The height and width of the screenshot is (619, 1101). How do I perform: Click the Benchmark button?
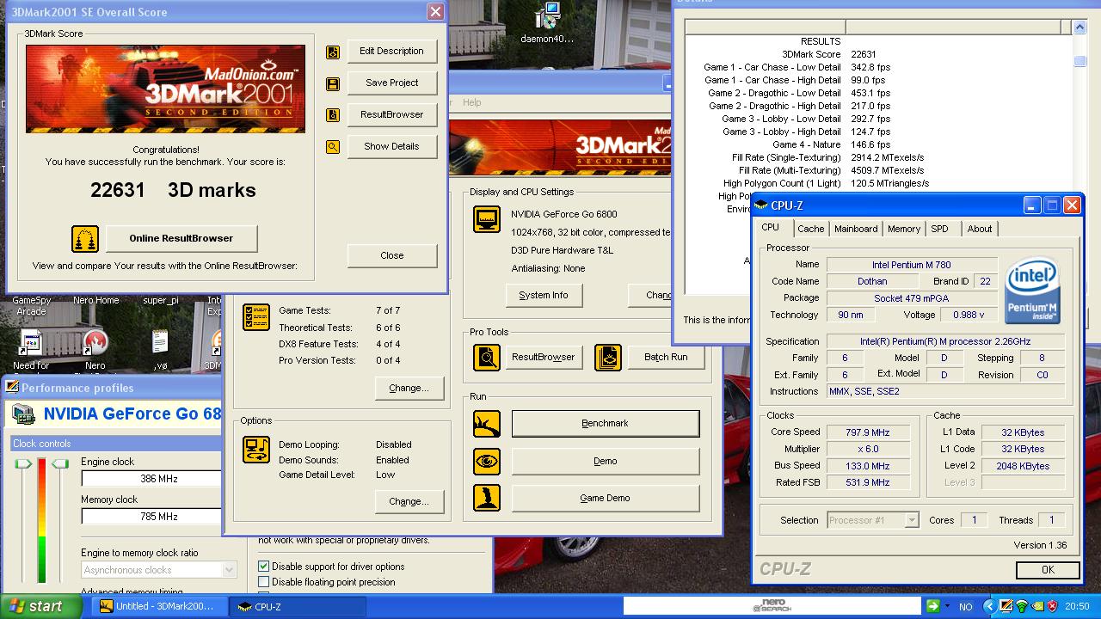point(606,424)
